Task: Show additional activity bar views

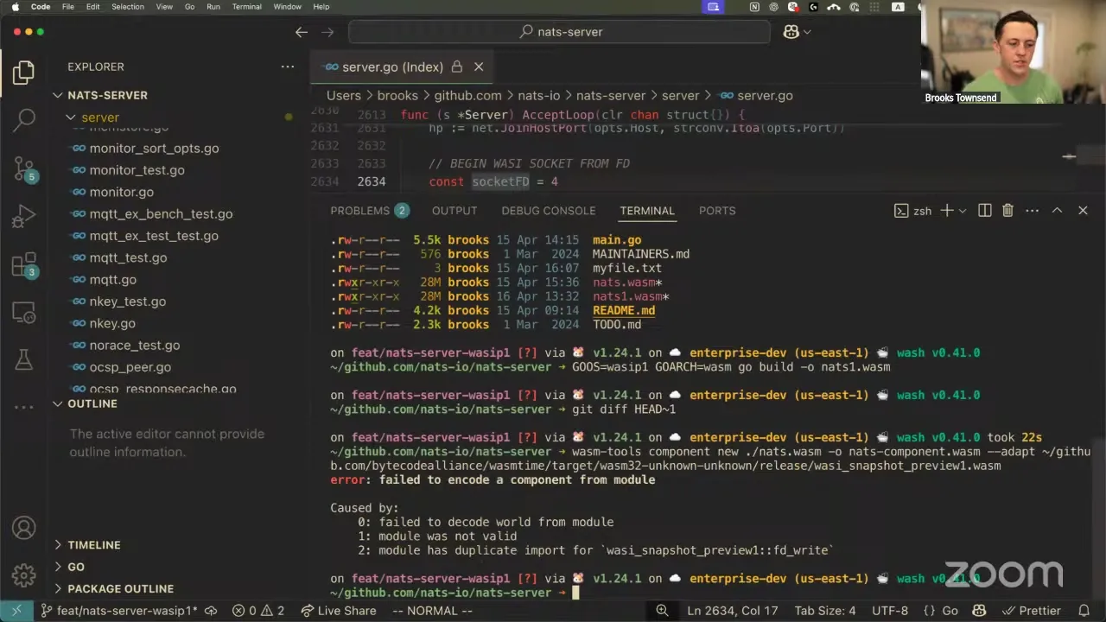Action: [24, 406]
